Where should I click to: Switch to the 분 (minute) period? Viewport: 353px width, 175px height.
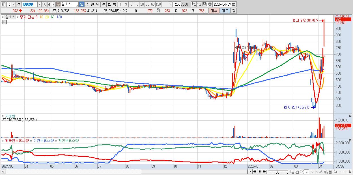(x=104, y=4)
